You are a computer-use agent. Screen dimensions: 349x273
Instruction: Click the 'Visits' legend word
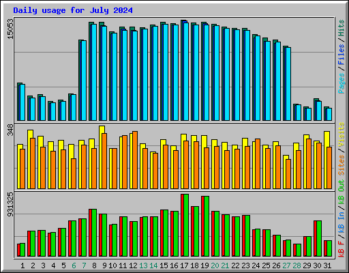coord(342,135)
